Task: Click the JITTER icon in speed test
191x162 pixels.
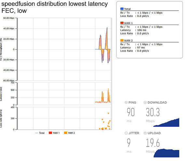Action: [x=126, y=133]
